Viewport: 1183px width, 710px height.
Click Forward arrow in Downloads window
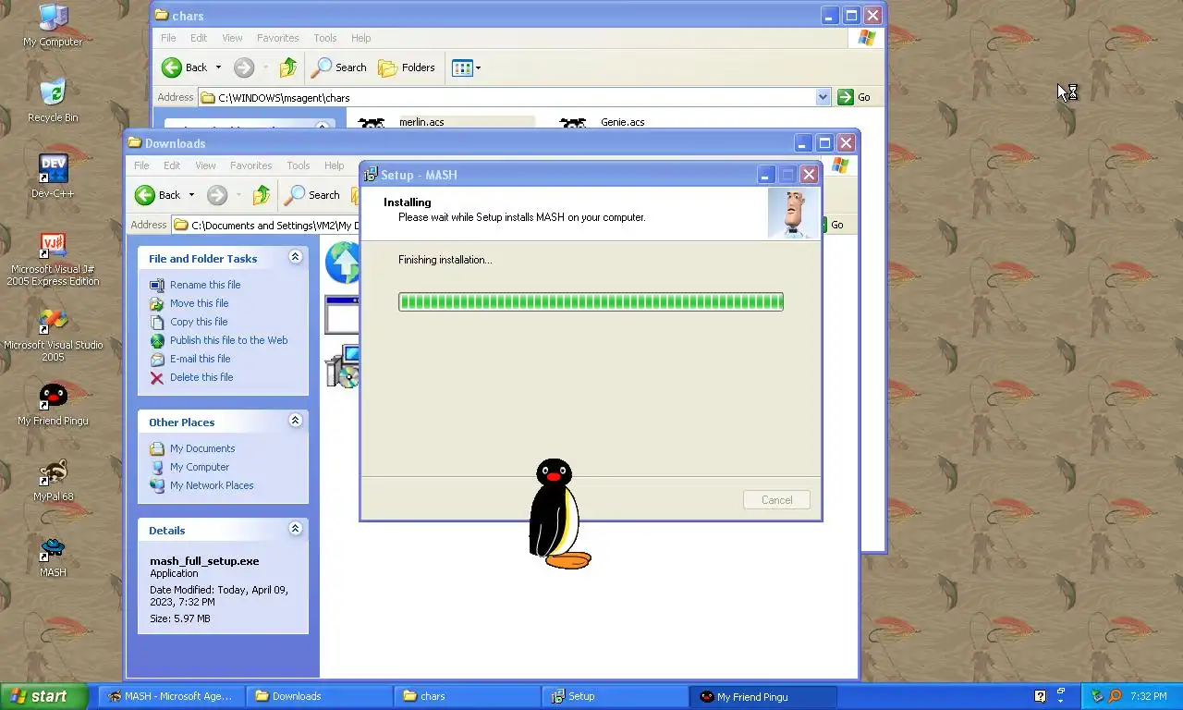(x=217, y=195)
